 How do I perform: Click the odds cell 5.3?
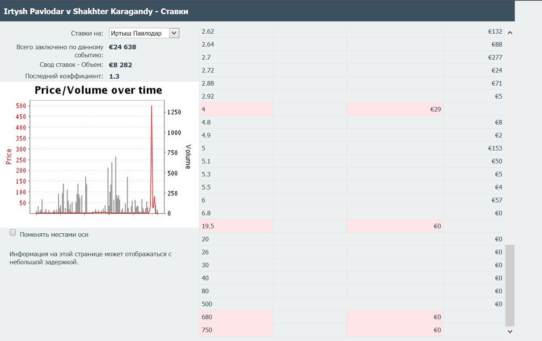(236, 174)
